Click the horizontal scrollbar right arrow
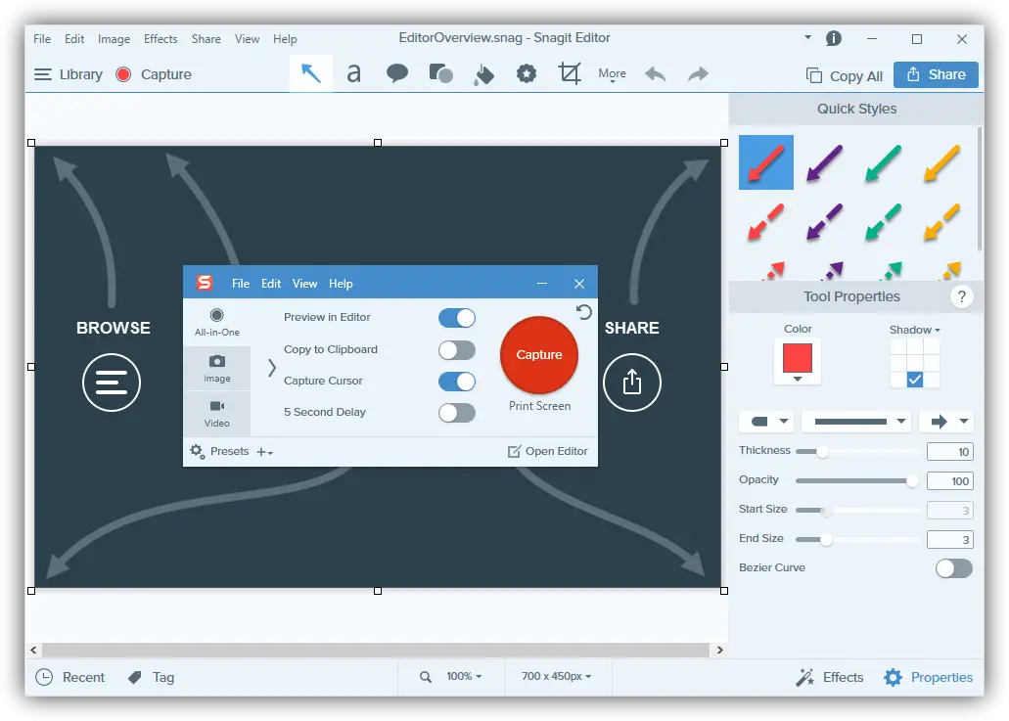The image size is (1009, 721). pos(719,651)
